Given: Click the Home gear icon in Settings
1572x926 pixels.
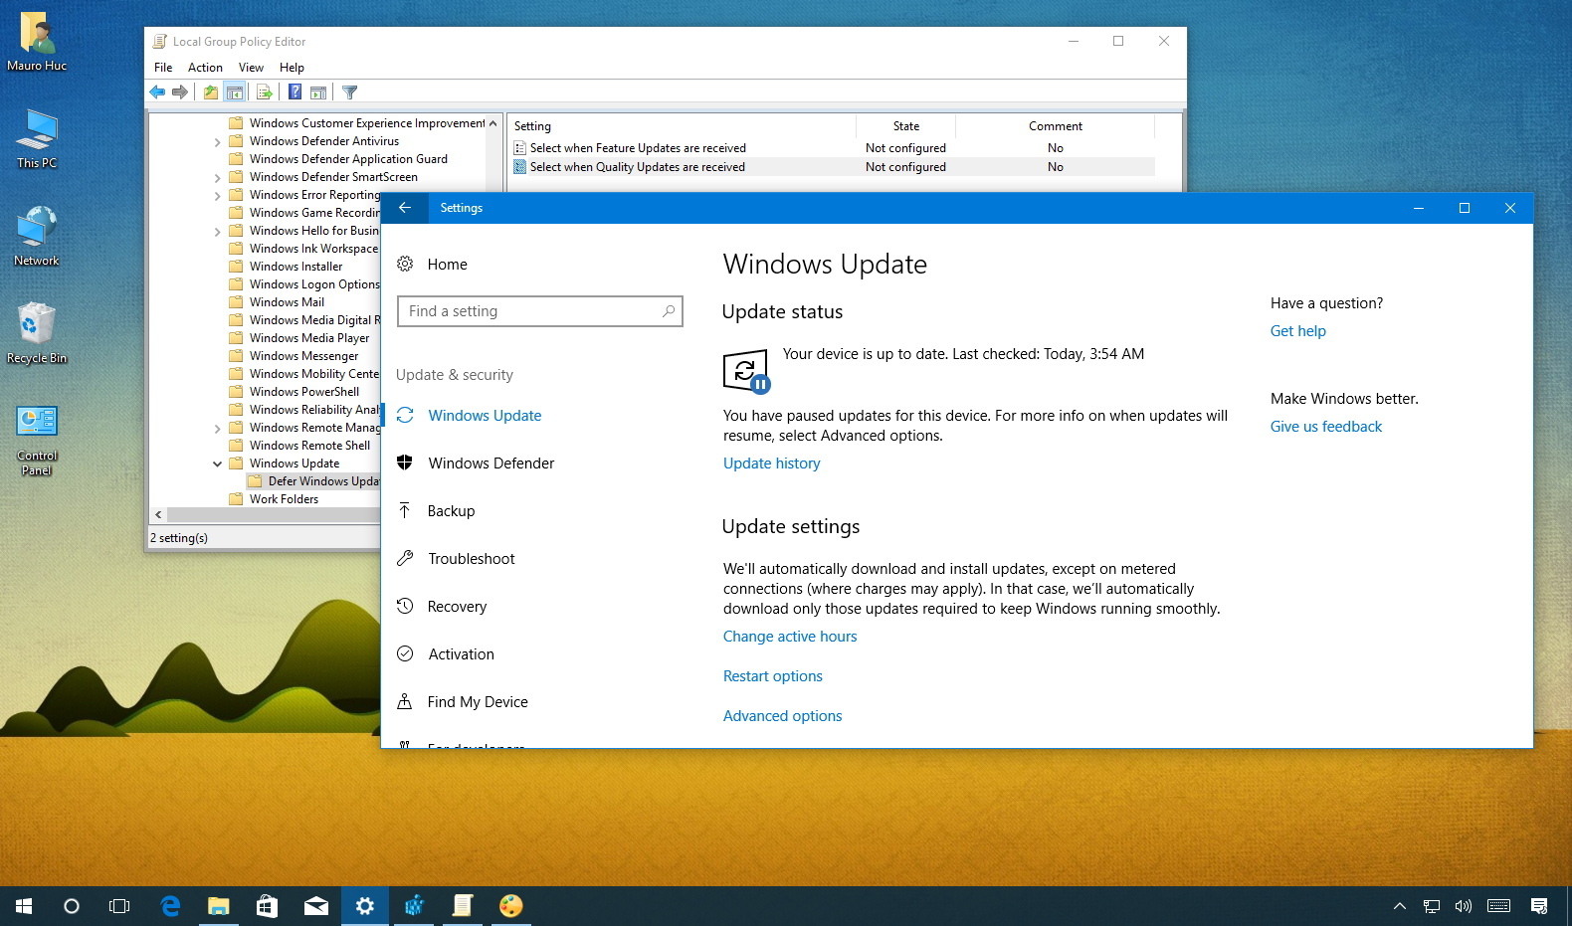Looking at the screenshot, I should pyautogui.click(x=405, y=265).
